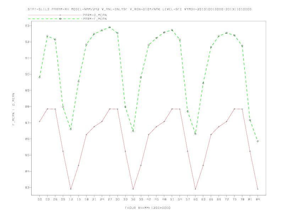Select y-axis tick label 88
This screenshot has height=217, width=281.
[27, 106]
